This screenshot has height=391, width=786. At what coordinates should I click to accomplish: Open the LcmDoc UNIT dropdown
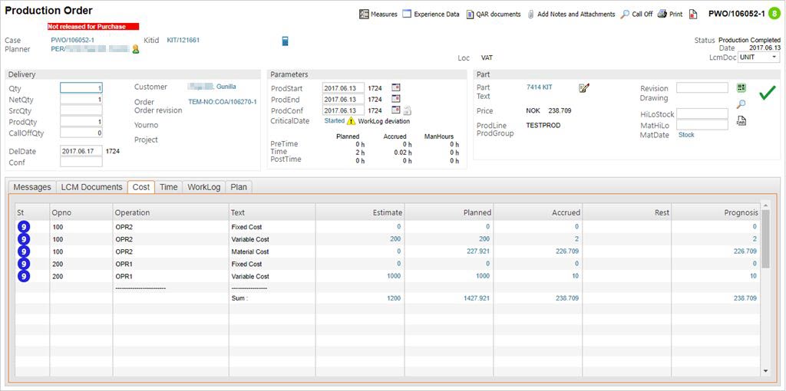[758, 58]
